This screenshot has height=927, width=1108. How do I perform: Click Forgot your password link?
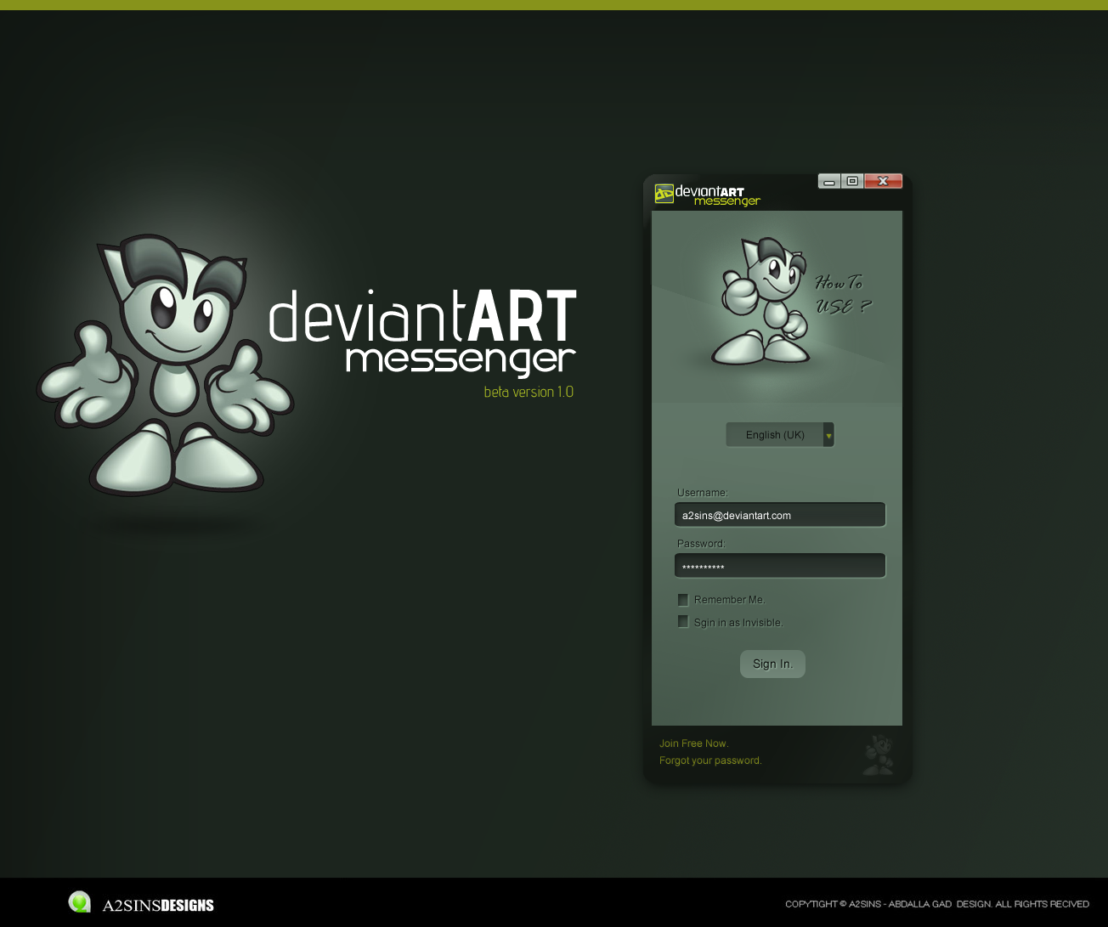[x=710, y=760]
